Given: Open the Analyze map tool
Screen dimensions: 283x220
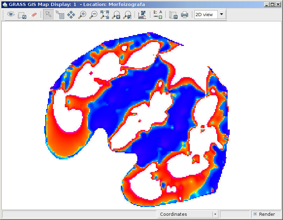Looking at the screenshot, I should click(142, 15).
